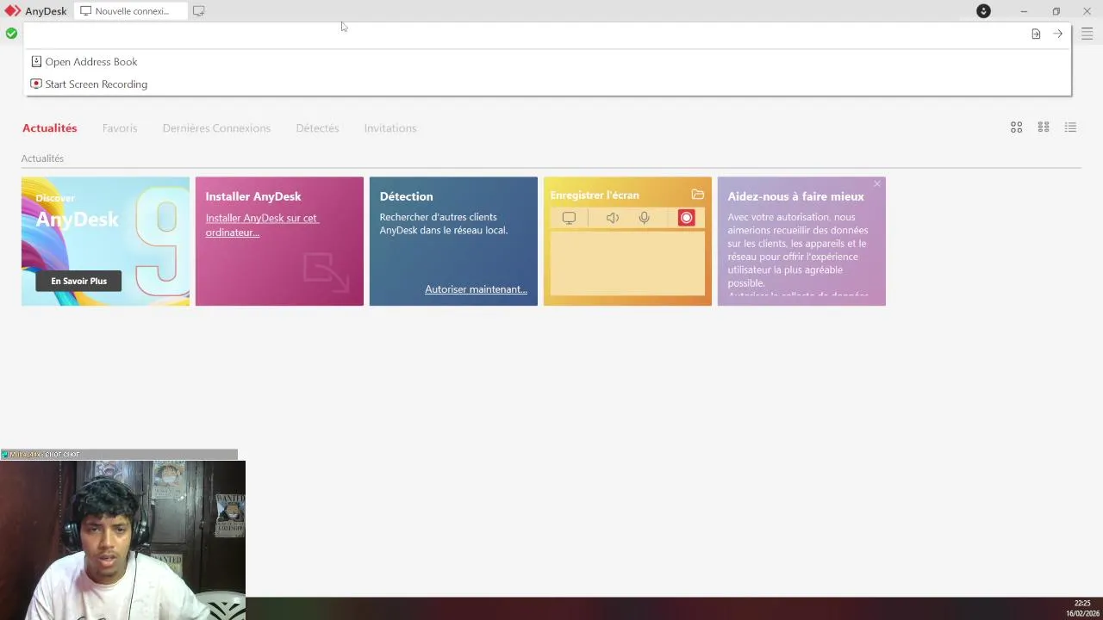The height and width of the screenshot is (620, 1103).
Task: Switch to large tiles view
Action: click(1016, 127)
